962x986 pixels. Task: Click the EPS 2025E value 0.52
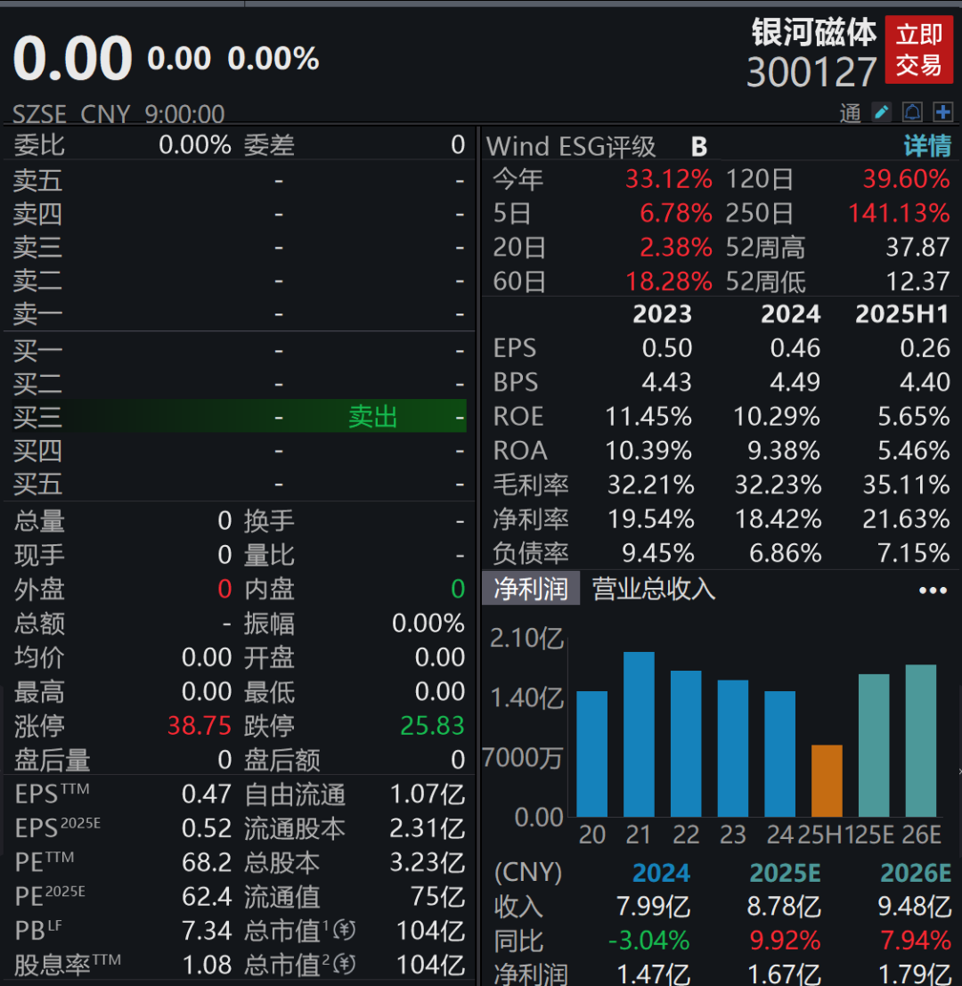pos(207,828)
